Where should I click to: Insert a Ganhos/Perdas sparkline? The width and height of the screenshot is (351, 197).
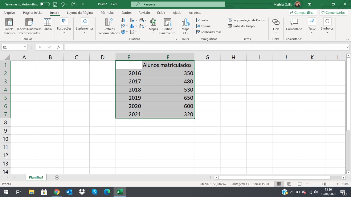point(208,32)
